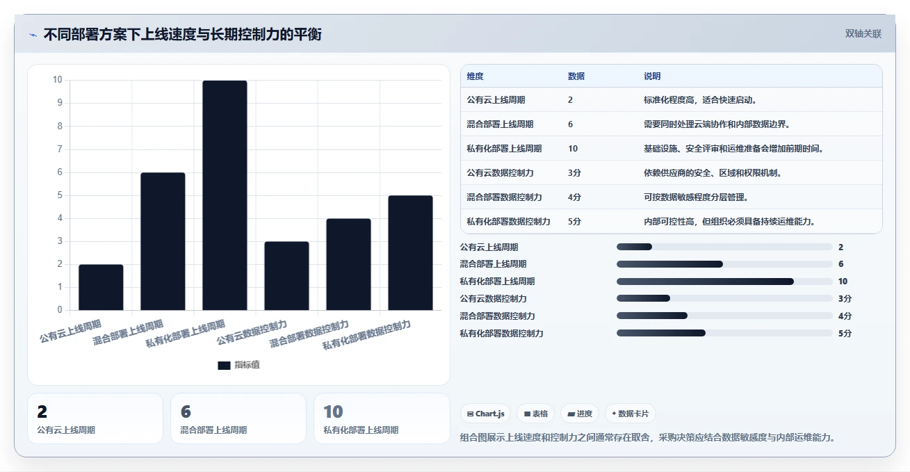910x472 pixels.
Task: Click the bar for 公有云数据控制力 in chart
Action: coord(286,275)
